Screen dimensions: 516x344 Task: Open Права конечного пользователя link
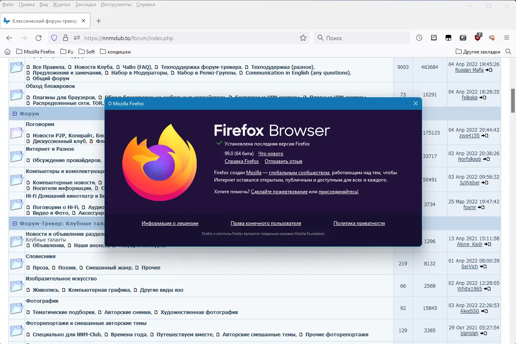coord(266,223)
